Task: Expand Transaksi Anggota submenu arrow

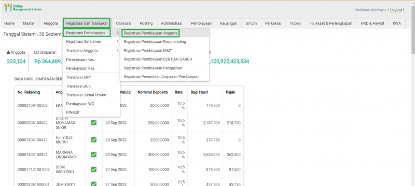Action: pyautogui.click(x=118, y=51)
